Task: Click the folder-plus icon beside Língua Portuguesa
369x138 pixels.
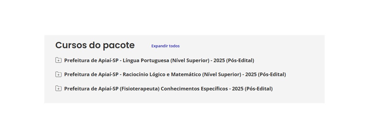Action: coord(58,60)
